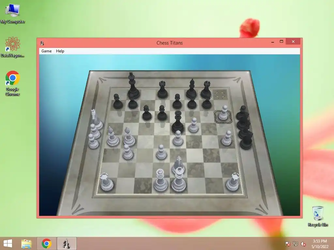
Task: Open the Recycle Bin
Action: pyautogui.click(x=318, y=216)
